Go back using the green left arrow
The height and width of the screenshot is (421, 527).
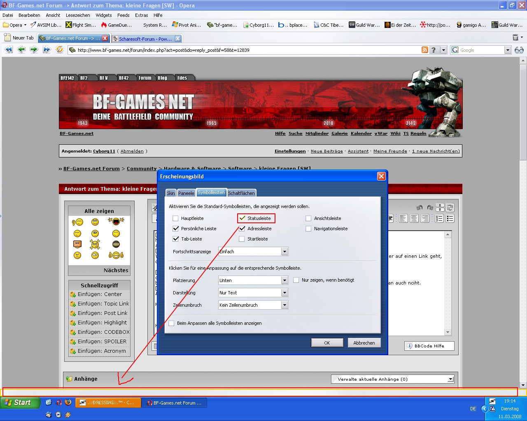click(21, 50)
